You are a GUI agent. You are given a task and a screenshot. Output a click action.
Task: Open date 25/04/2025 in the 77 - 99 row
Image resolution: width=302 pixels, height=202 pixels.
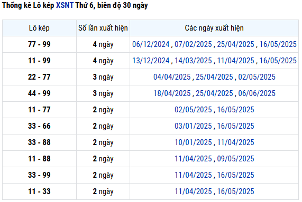tap(235, 44)
